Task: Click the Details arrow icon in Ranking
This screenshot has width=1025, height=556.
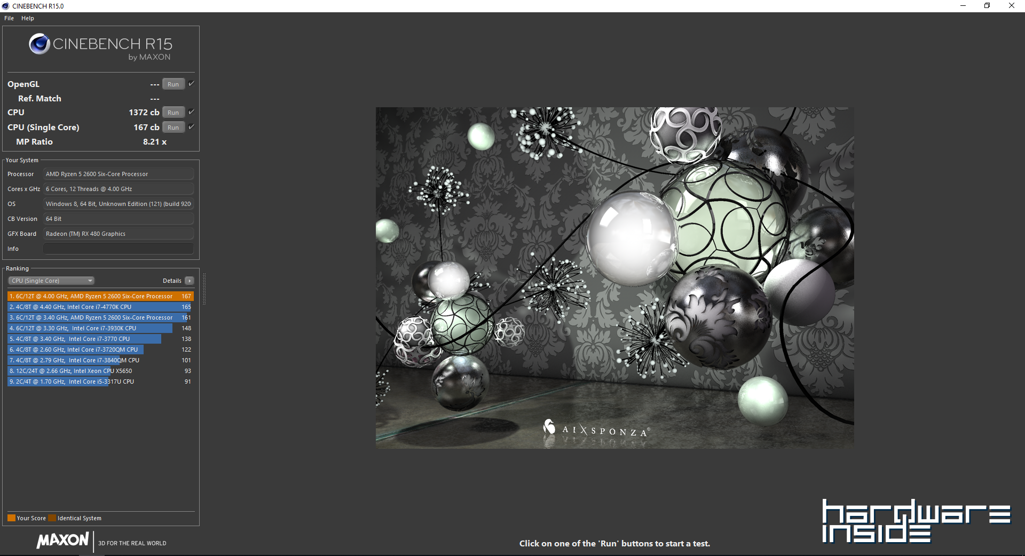Action: coord(190,281)
